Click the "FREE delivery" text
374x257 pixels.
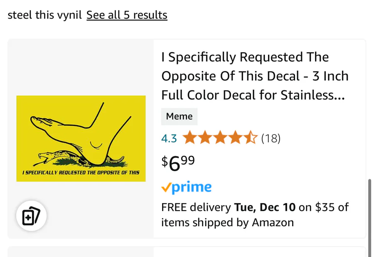pyautogui.click(x=196, y=207)
